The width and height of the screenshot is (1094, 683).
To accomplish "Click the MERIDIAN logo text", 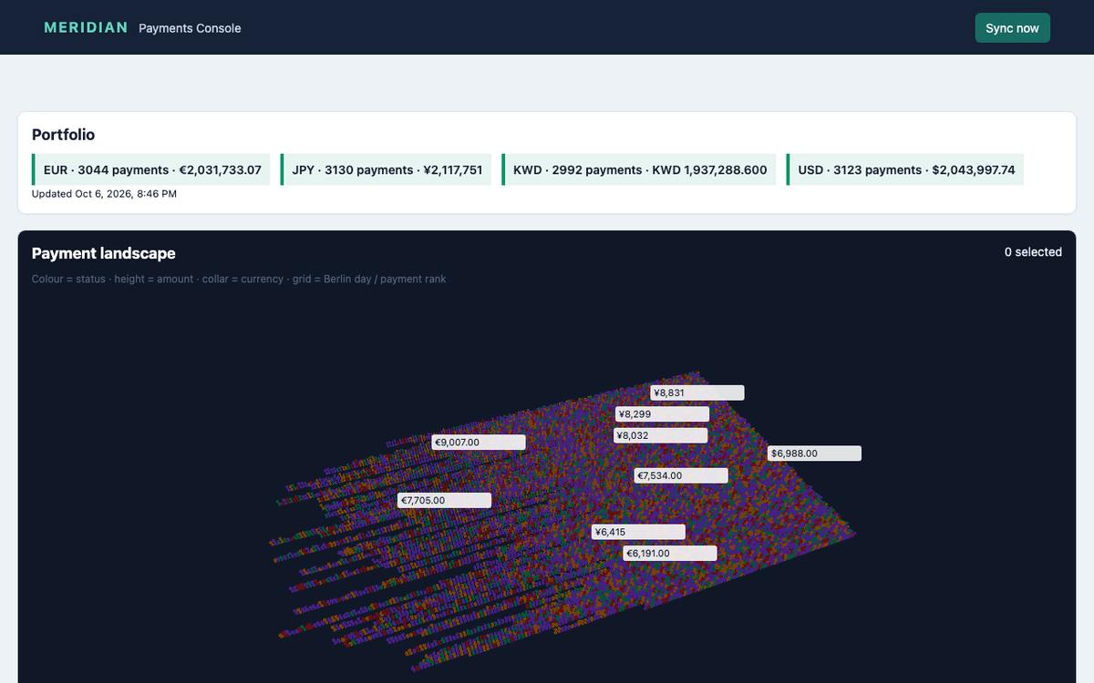I will point(86,27).
